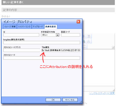Click the dialog's bottom-right resize grip
This screenshot has width=116, height=106.
(x=81, y=102)
